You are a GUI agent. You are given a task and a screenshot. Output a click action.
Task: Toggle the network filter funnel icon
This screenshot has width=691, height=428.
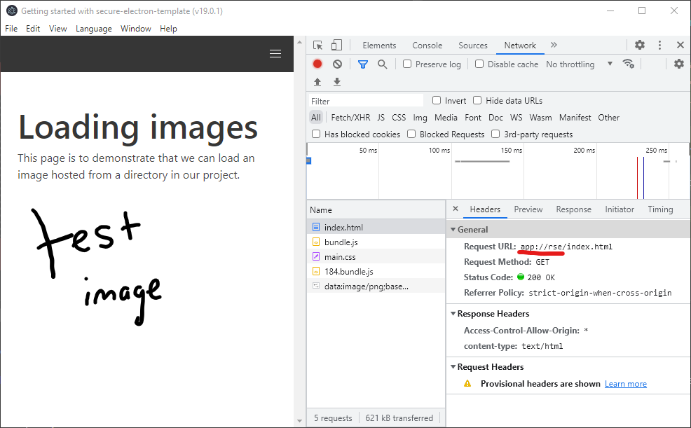pos(362,64)
